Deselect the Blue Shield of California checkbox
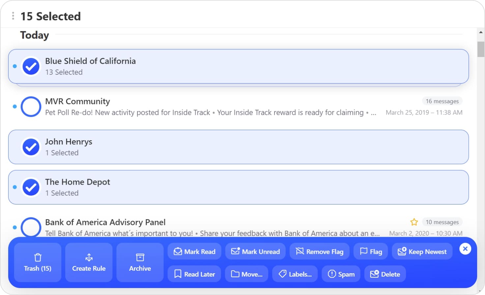This screenshot has width=485, height=295. coord(31,66)
